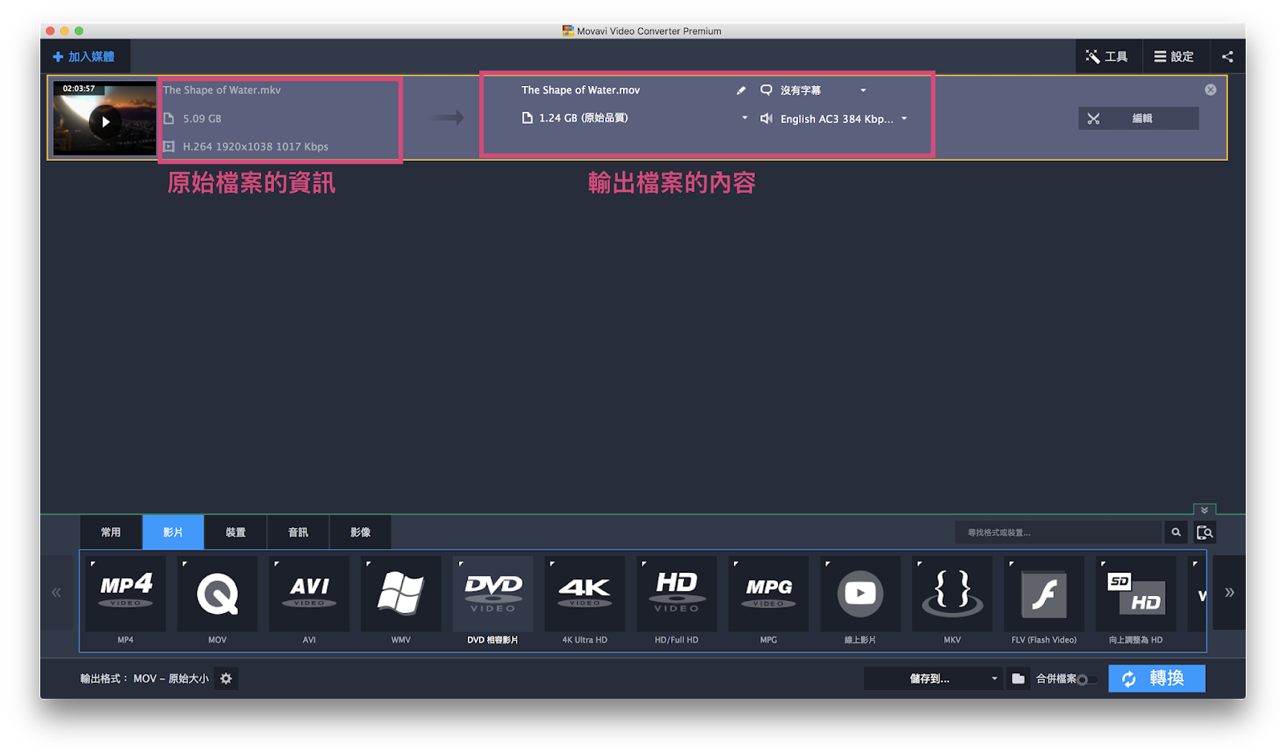1286x756 pixels.
Task: Focus the format search input field
Action: coord(1058,532)
